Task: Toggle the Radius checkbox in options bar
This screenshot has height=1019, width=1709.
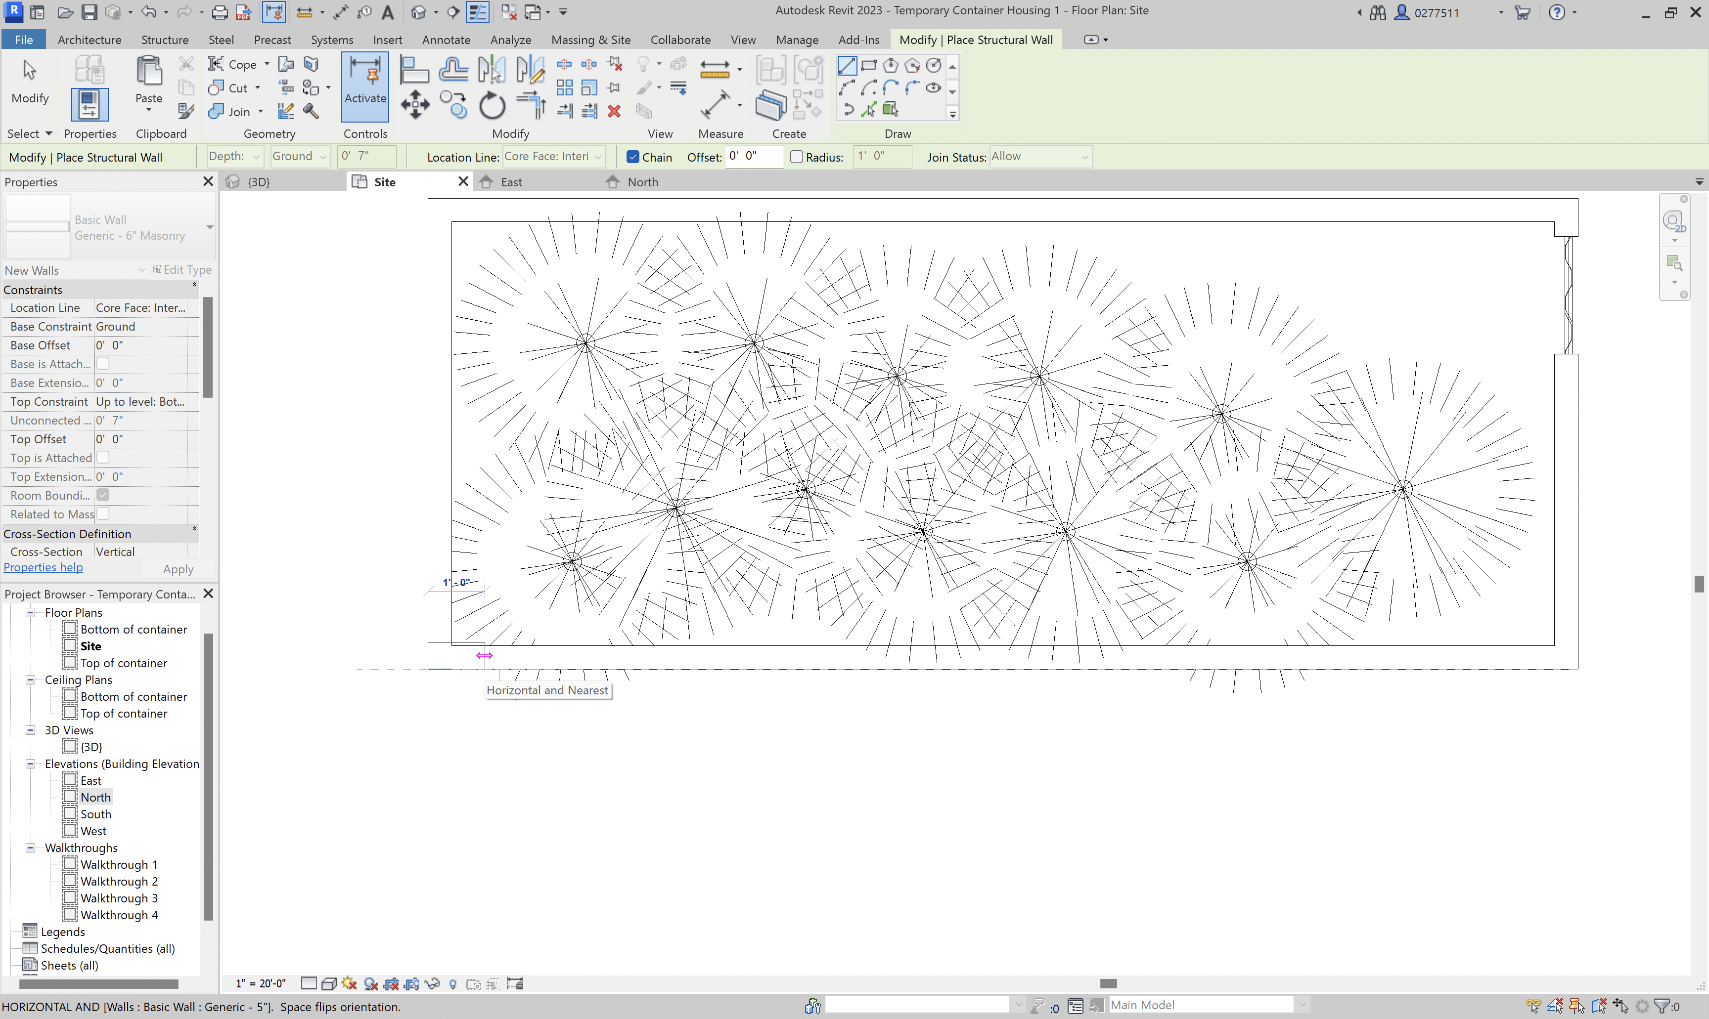Action: point(796,157)
